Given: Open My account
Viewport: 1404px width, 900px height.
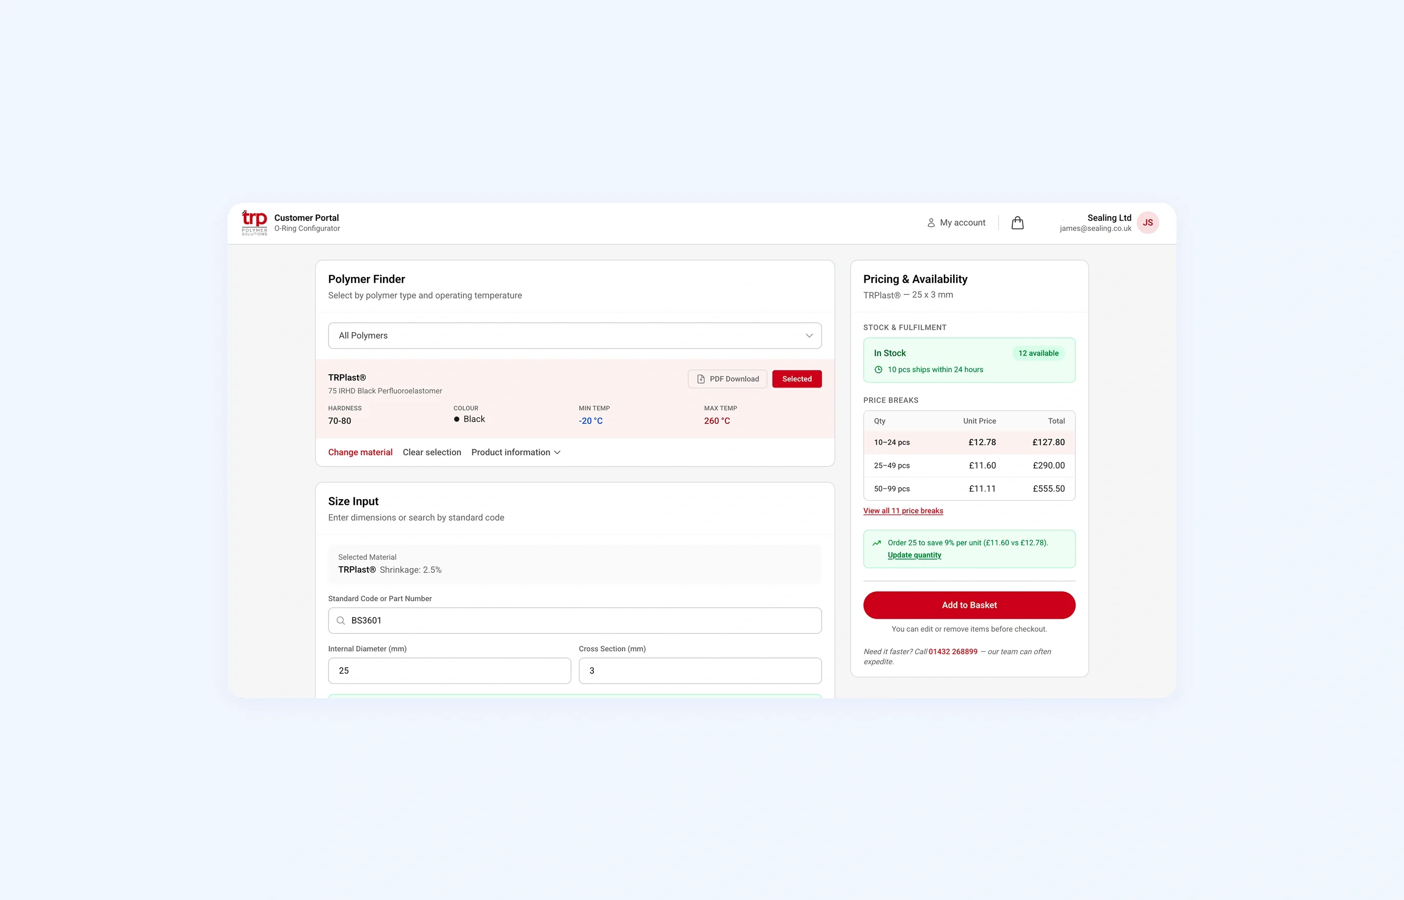Looking at the screenshot, I should pos(956,223).
